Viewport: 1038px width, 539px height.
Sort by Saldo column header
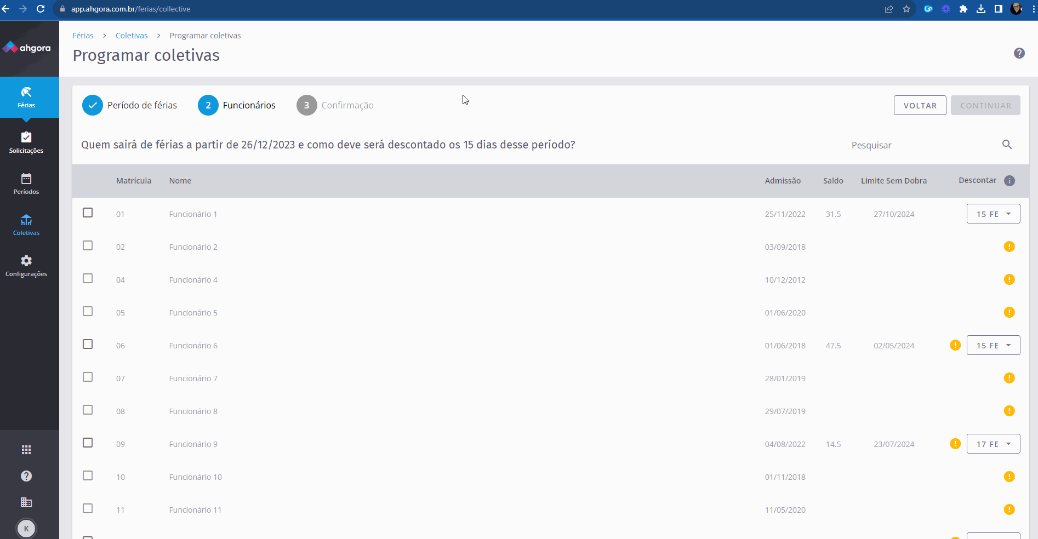click(x=833, y=181)
